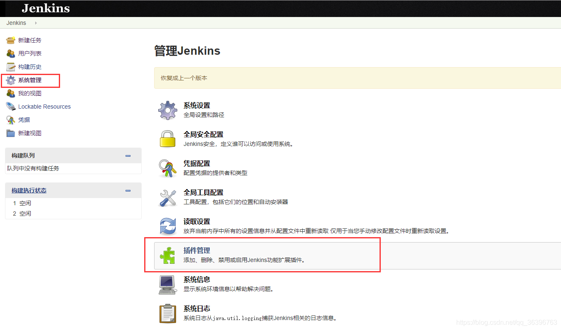Click the 新建任务 icon in sidebar
This screenshot has height=330, width=561.
11,40
